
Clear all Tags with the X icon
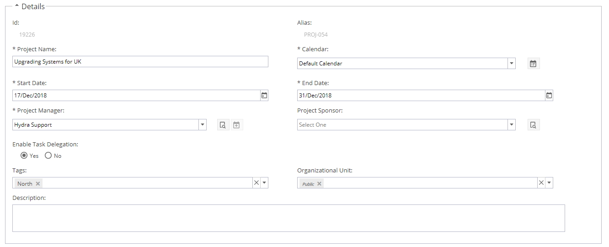[x=256, y=183]
